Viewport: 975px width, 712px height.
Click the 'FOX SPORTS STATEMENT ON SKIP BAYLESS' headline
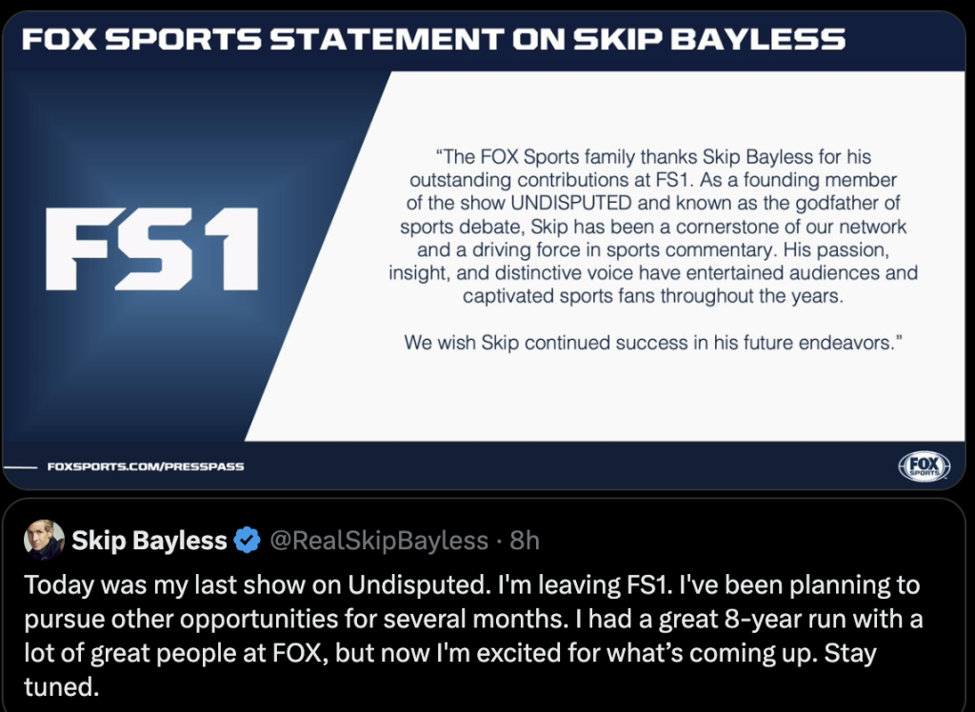433,40
